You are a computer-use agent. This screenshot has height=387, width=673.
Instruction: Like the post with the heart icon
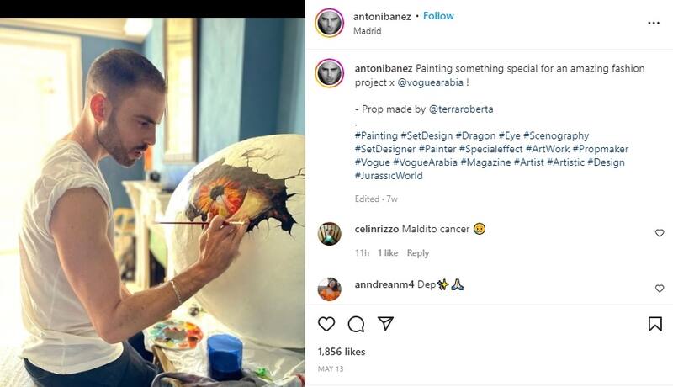(326, 324)
